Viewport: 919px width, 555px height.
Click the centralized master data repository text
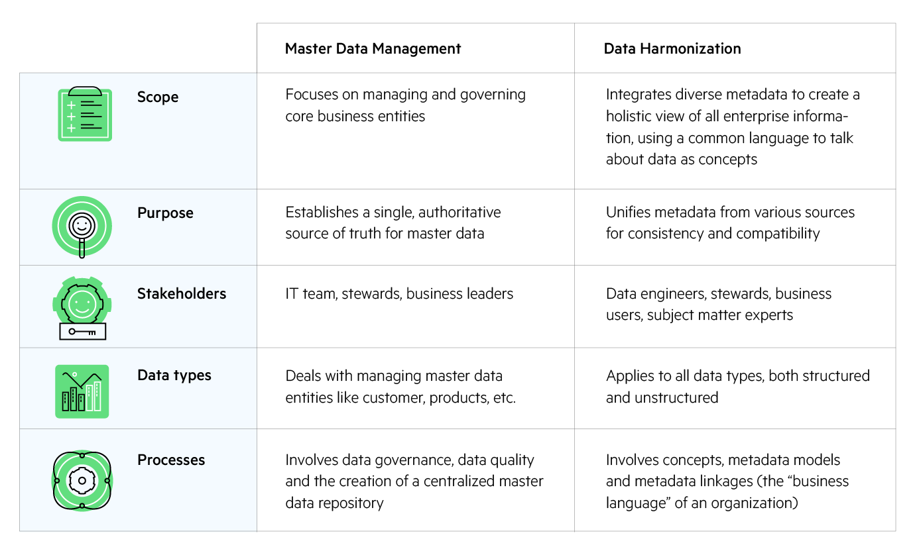pos(414,481)
